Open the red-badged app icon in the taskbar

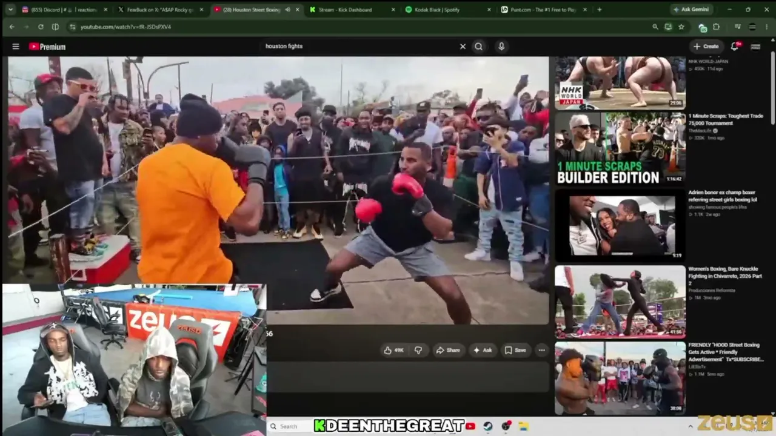click(506, 426)
